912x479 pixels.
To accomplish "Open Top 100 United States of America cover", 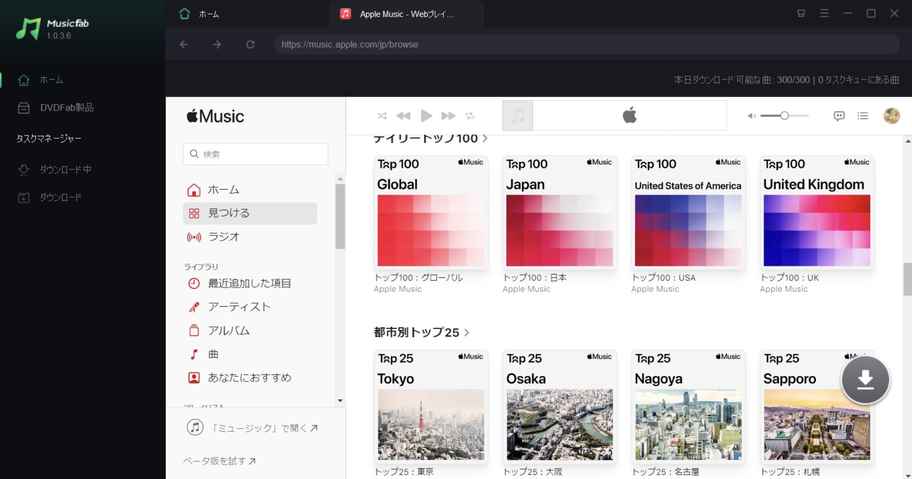I will [688, 212].
